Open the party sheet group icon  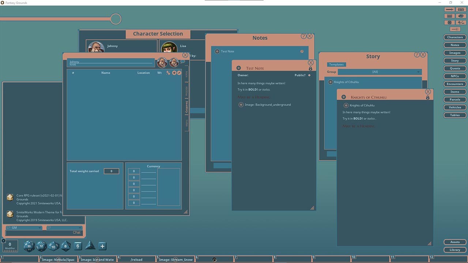(461, 9)
